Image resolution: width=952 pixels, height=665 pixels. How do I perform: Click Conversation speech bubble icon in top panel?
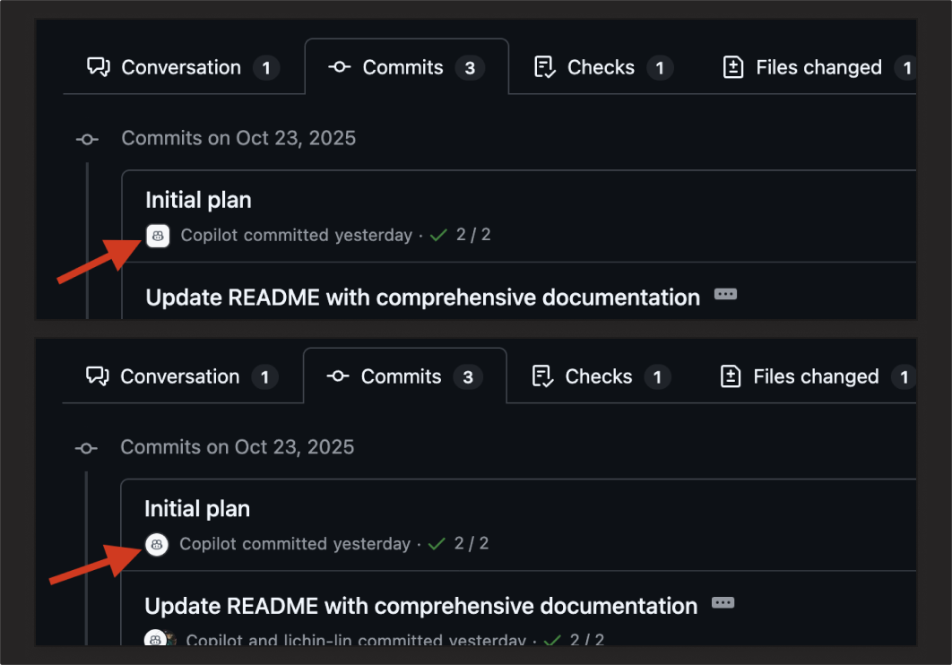click(99, 67)
